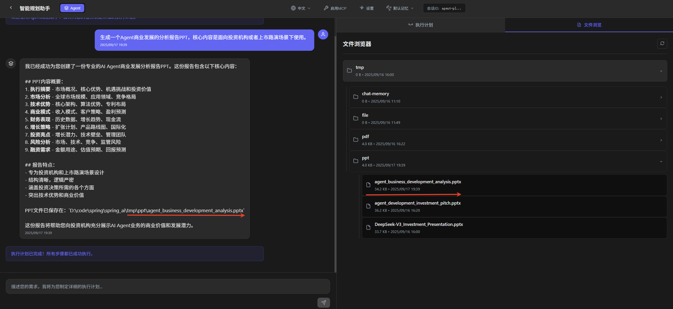Toggle 启用MCP option
Image resolution: width=673 pixels, height=309 pixels.
click(x=335, y=8)
